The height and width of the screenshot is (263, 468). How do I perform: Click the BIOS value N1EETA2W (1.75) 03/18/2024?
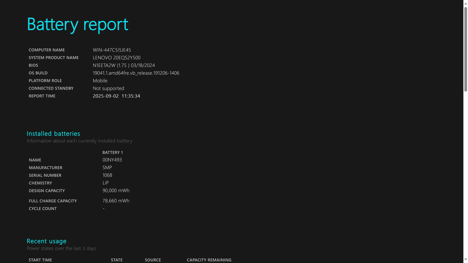point(124,65)
